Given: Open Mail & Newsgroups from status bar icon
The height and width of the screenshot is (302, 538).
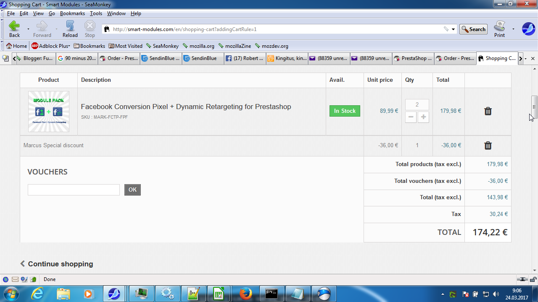Looking at the screenshot, I should pos(15,279).
